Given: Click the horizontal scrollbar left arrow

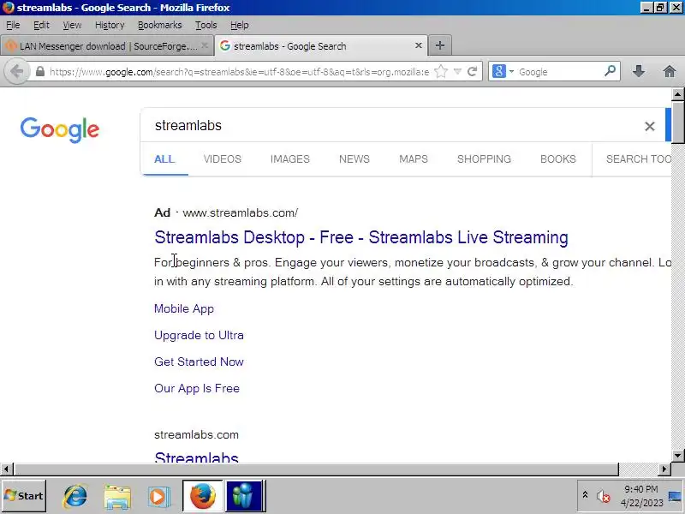Looking at the screenshot, I should [x=6, y=469].
